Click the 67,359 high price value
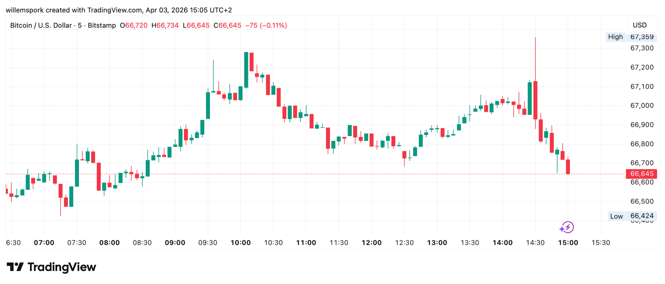 coord(642,37)
